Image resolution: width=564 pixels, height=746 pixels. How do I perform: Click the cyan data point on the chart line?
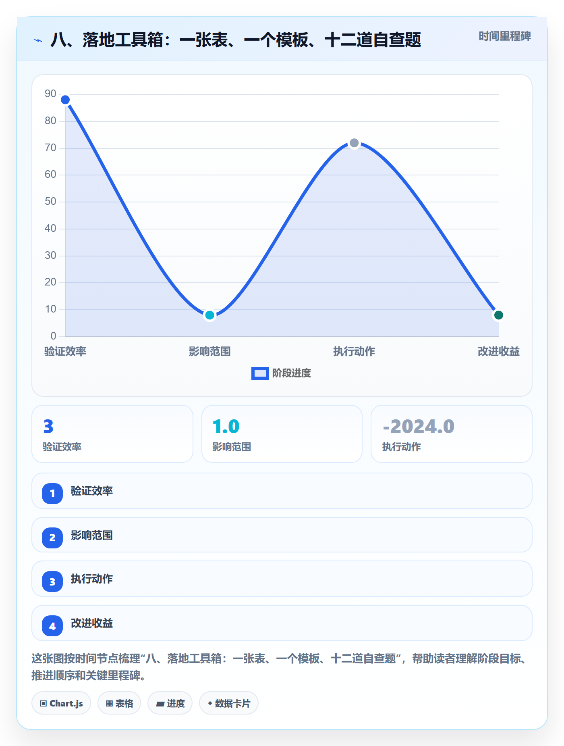click(x=209, y=315)
